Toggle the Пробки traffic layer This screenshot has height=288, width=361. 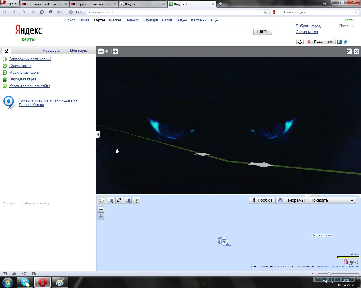261,200
